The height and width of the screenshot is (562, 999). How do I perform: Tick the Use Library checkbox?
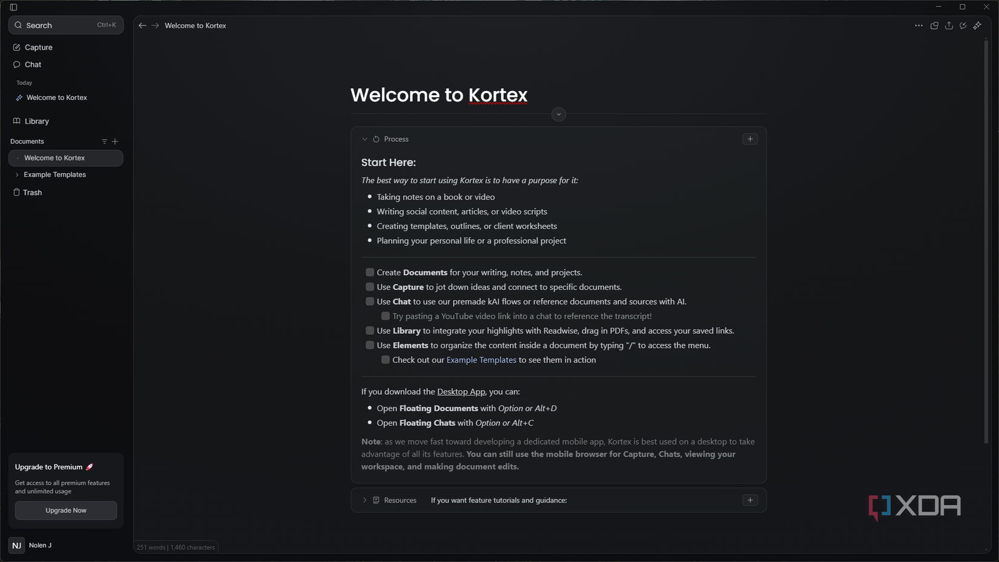369,331
